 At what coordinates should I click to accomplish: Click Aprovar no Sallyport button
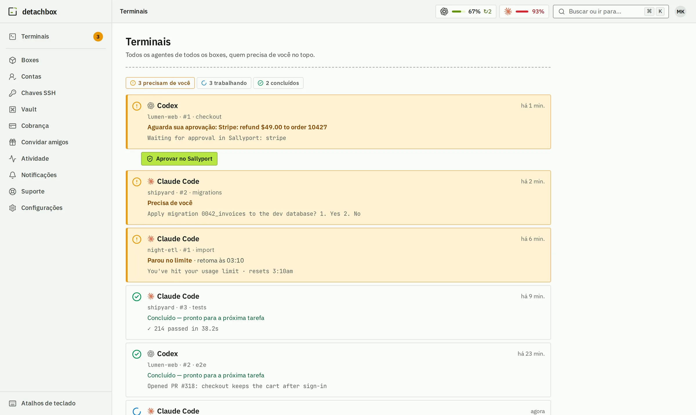click(x=179, y=159)
